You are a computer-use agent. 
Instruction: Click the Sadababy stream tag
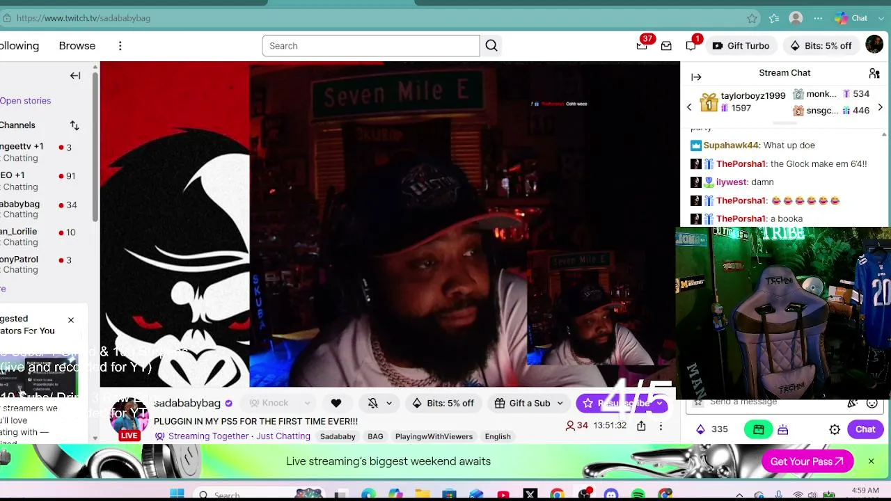338,436
